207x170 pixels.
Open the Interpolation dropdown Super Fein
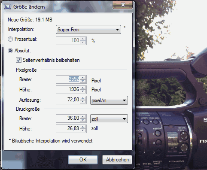point(88,30)
